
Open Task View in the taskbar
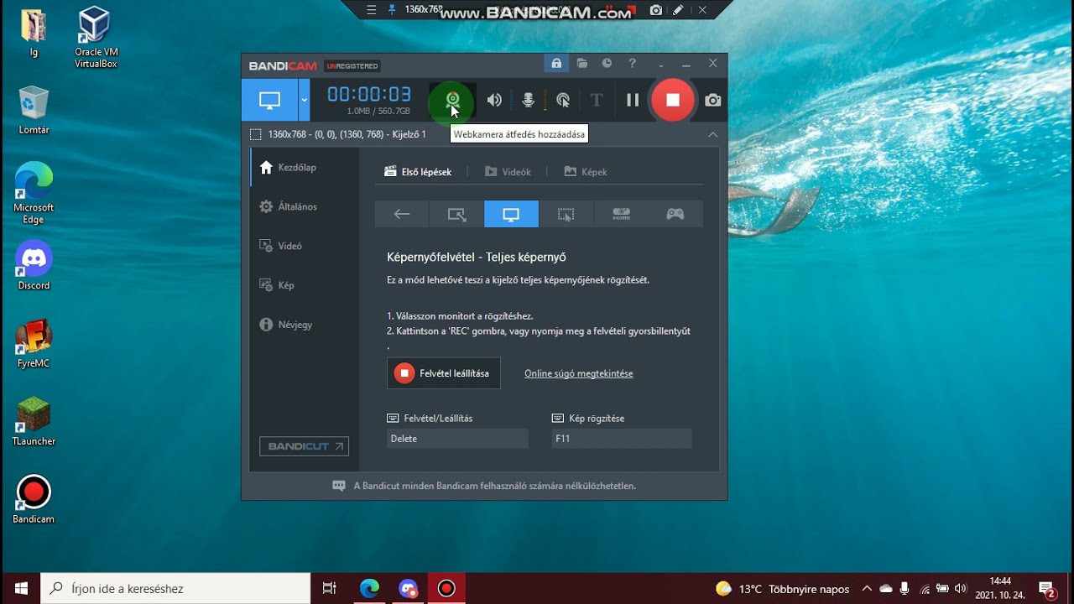click(x=329, y=589)
